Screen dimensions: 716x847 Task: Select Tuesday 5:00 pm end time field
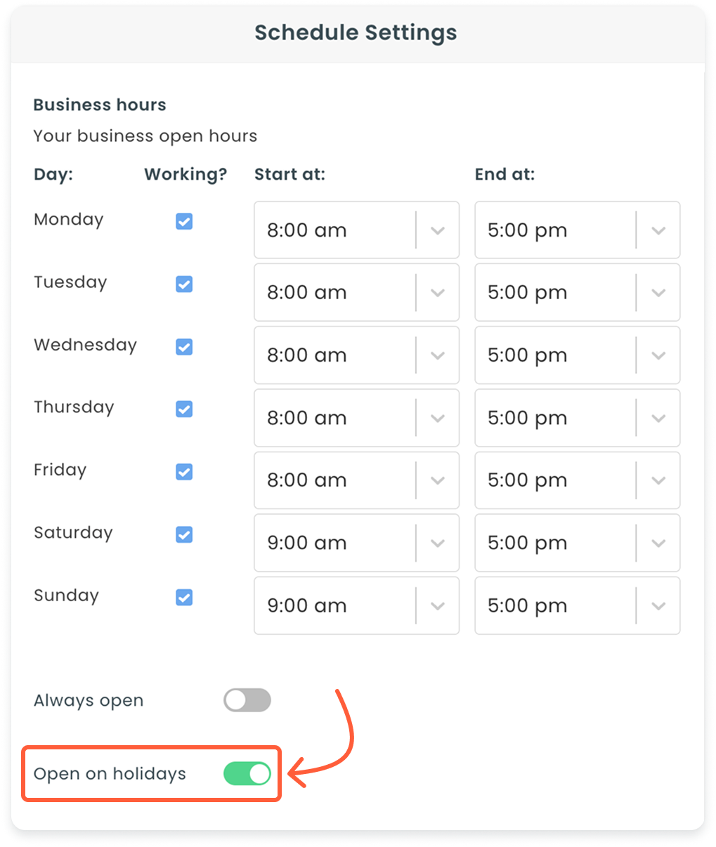pyautogui.click(x=554, y=293)
